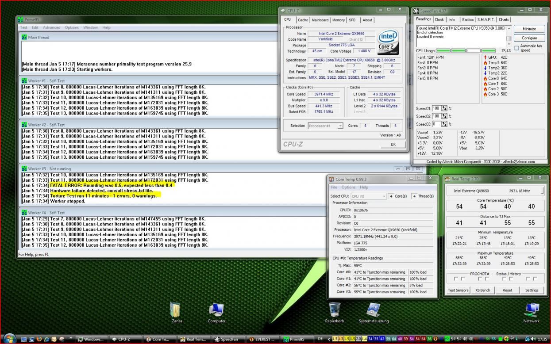The width and height of the screenshot is (551, 344).
Task: Click the Firefox quick launch icon
Action: [39, 339]
